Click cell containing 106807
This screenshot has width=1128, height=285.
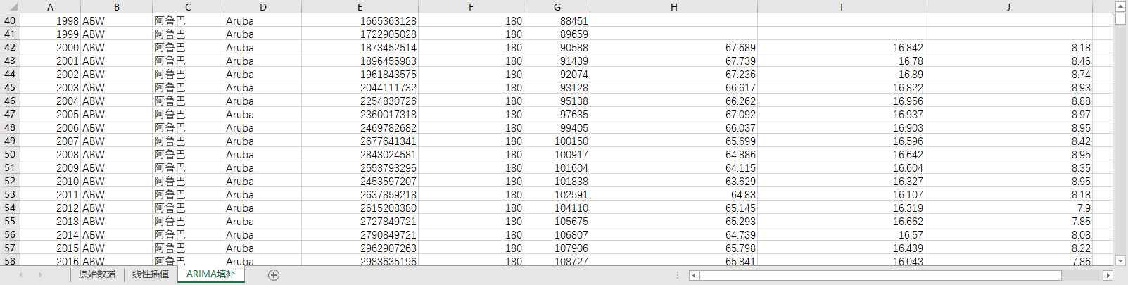click(x=557, y=234)
